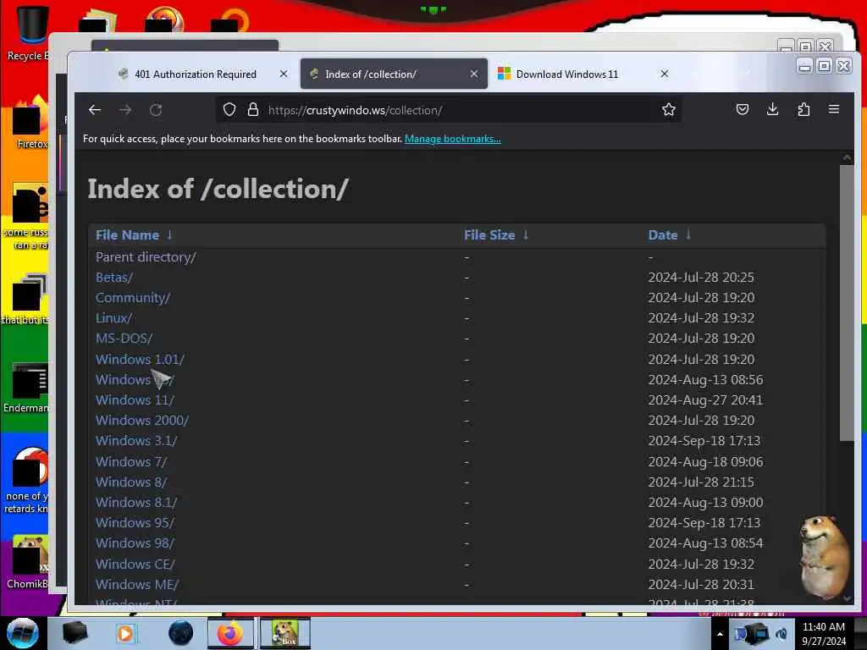
Task: Open the Windows 7 folder
Action: point(131,461)
